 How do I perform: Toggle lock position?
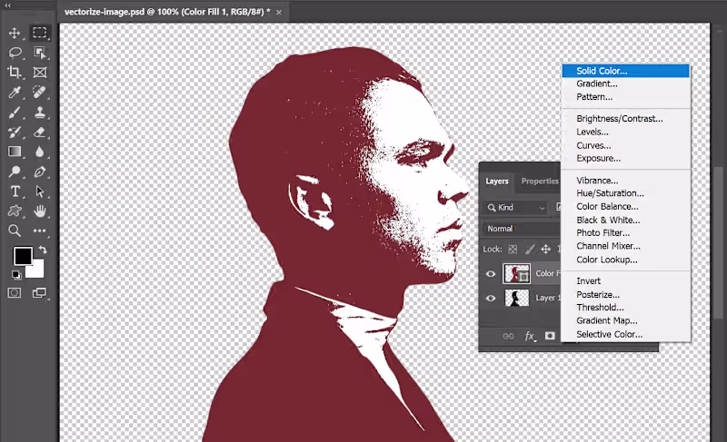click(546, 250)
